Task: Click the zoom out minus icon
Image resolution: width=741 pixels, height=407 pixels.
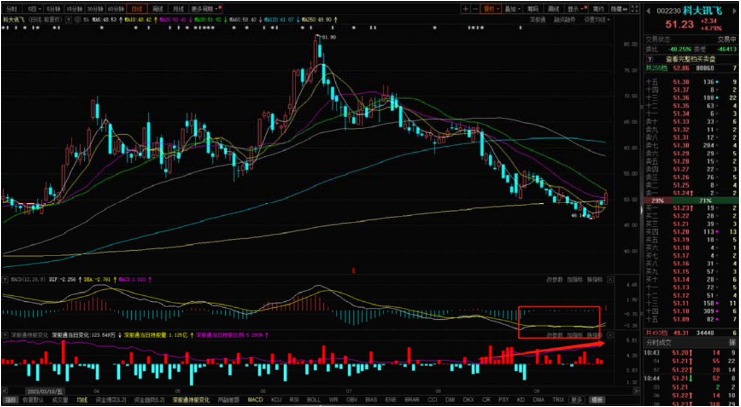Action: click(x=476, y=9)
